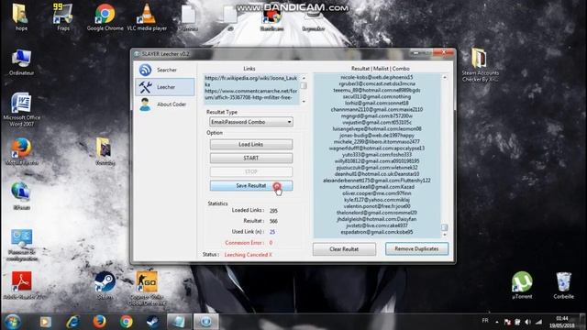Click the volume icon in system tray

528,322
